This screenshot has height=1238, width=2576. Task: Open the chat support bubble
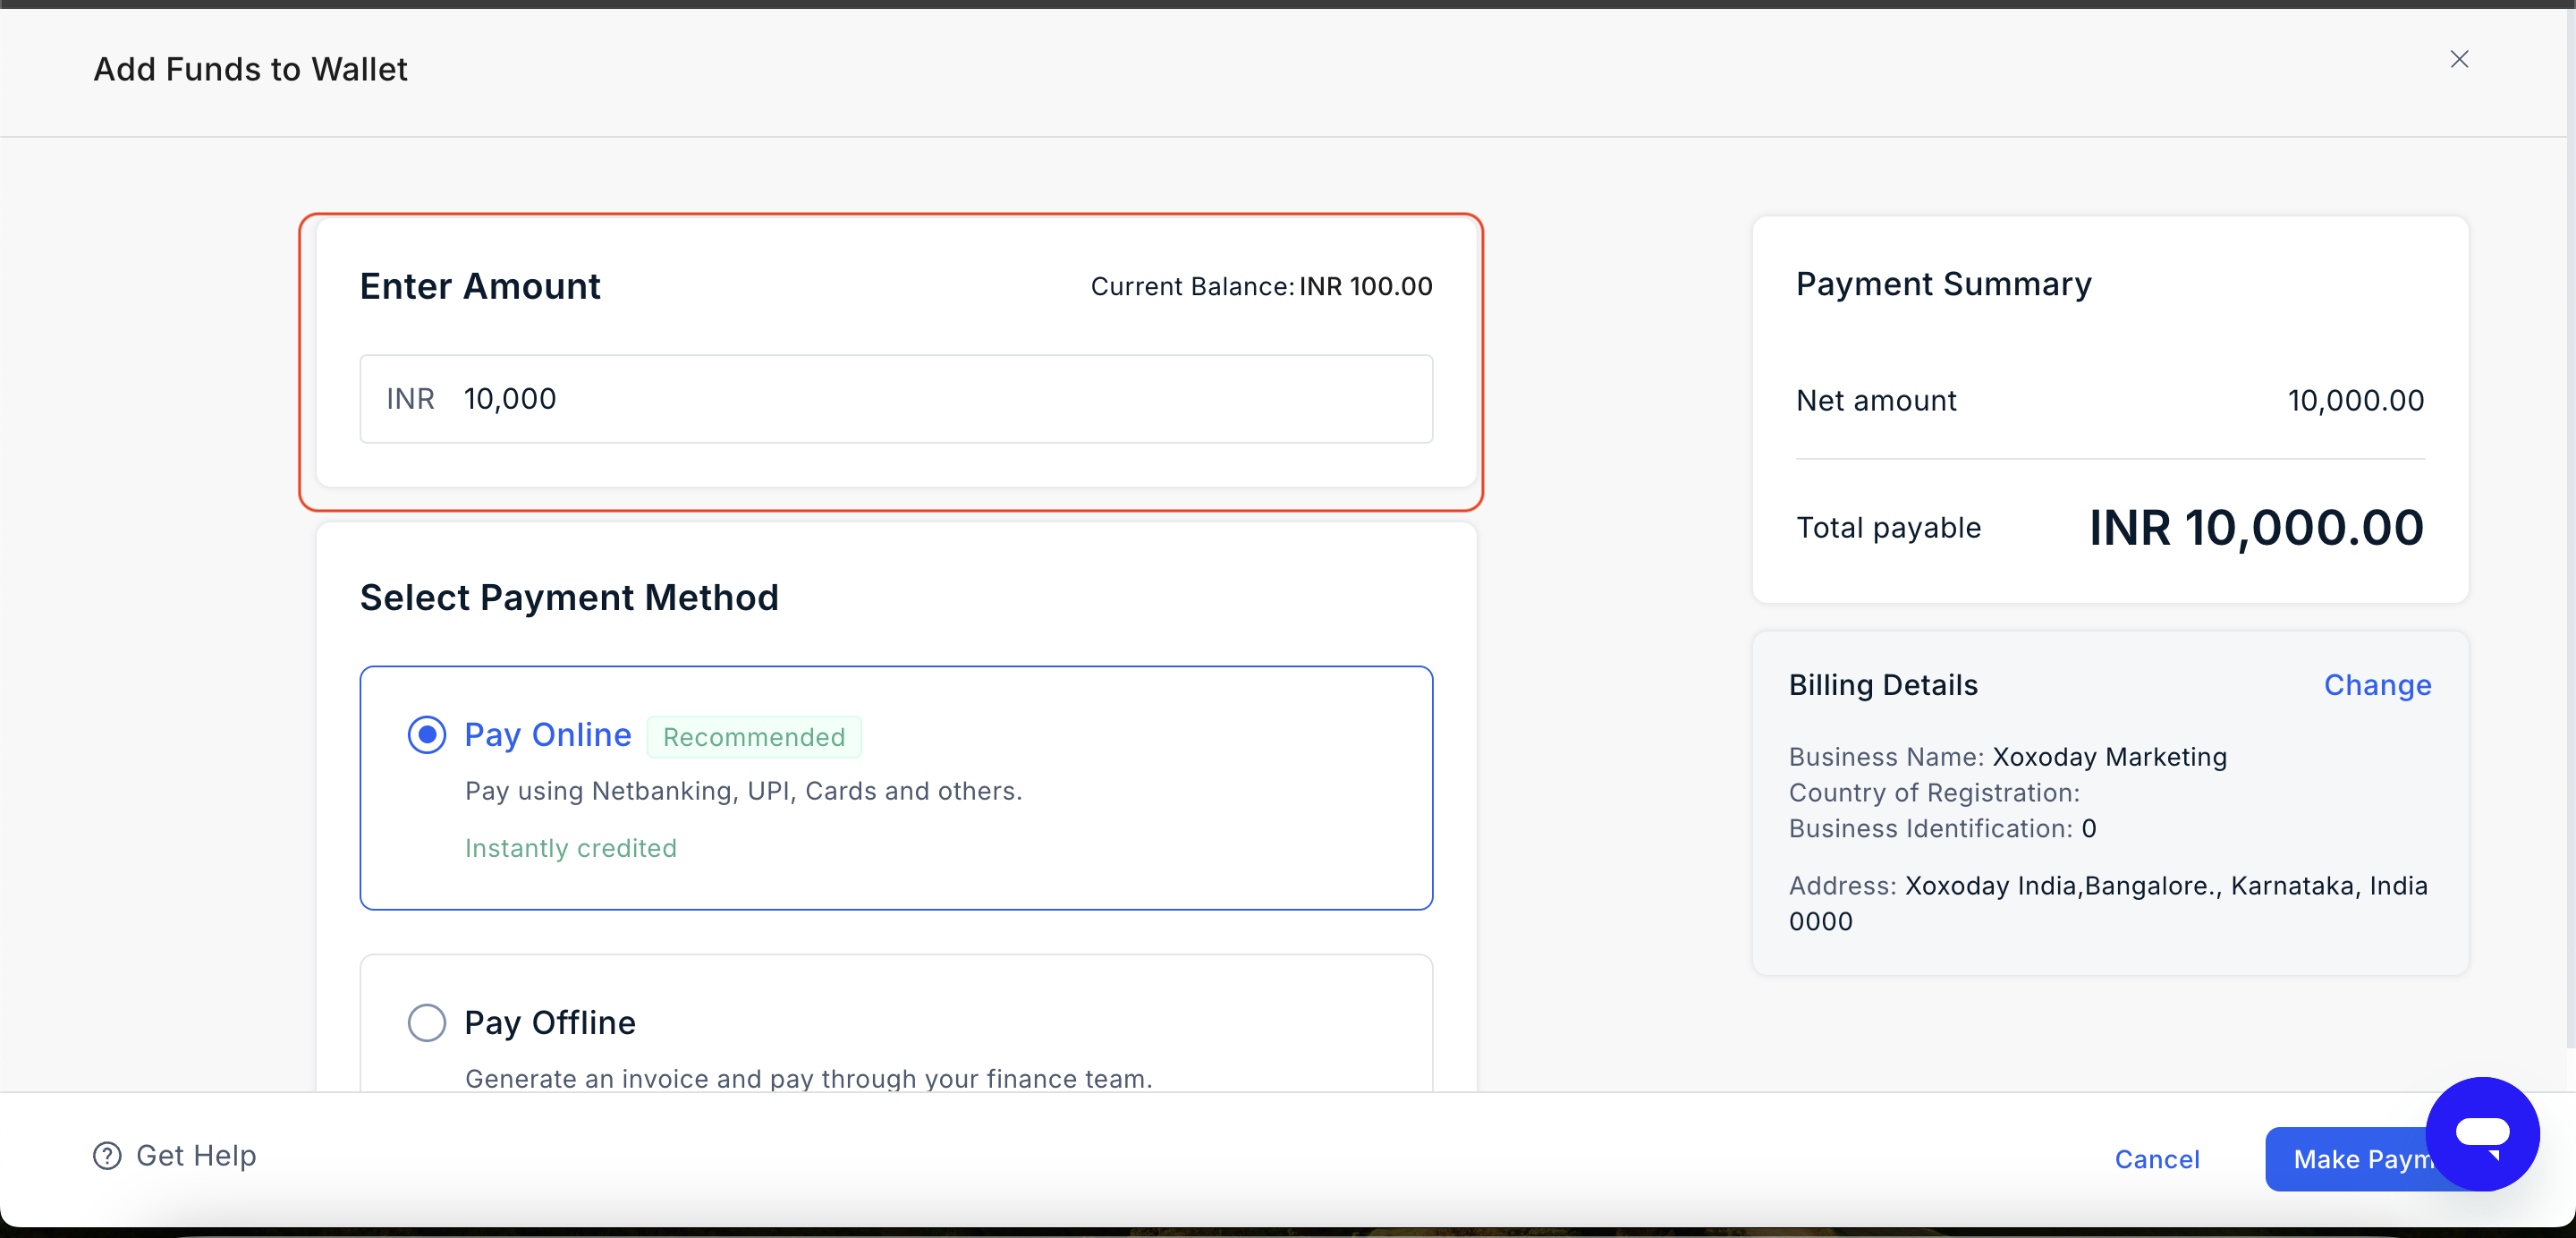click(x=2482, y=1133)
